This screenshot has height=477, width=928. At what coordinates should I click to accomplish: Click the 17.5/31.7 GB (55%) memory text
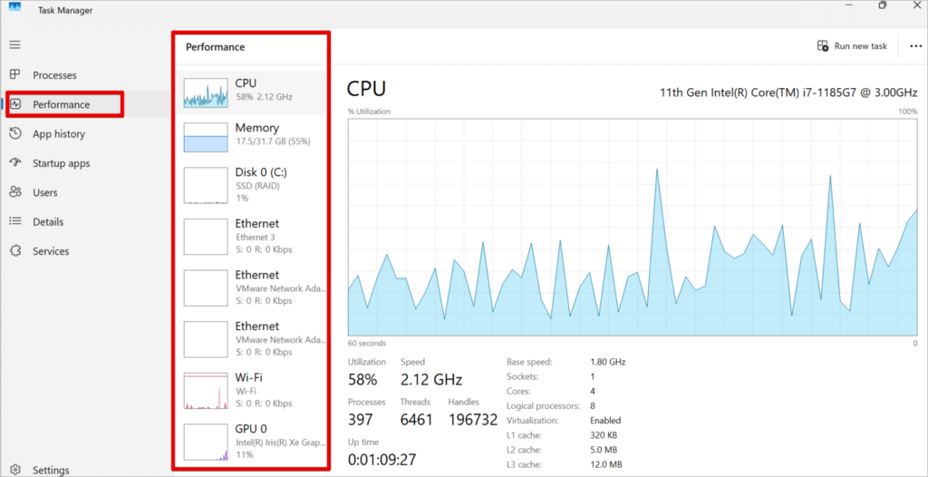[273, 141]
